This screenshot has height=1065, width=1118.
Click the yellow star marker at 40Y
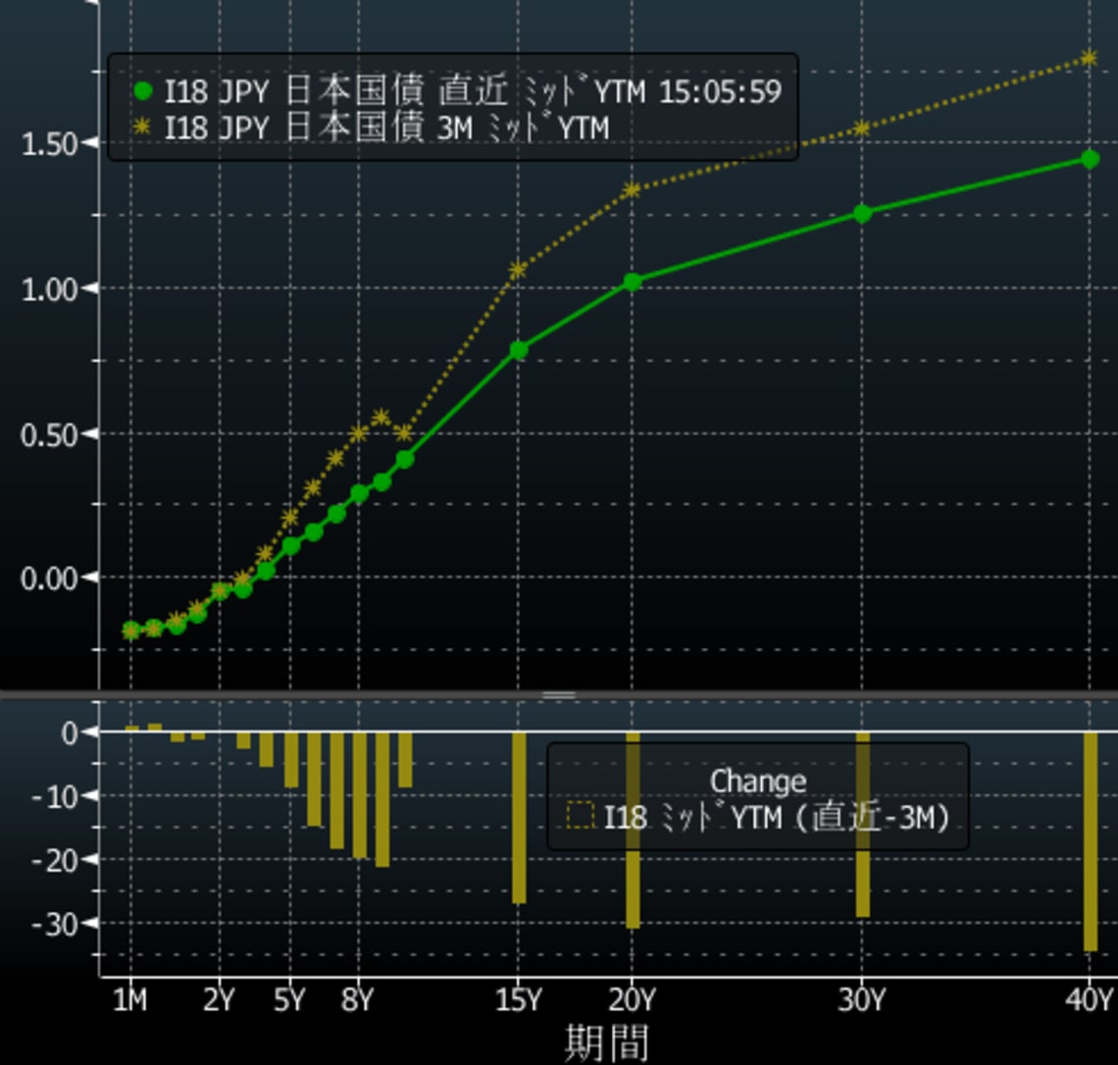point(1090,58)
